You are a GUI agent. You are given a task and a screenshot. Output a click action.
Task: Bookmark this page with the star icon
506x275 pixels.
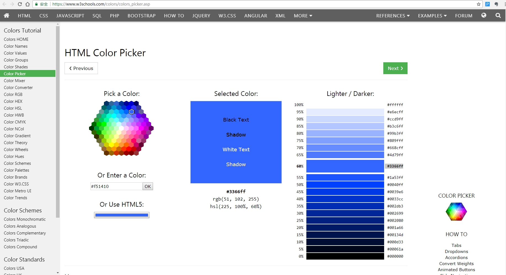[479, 4]
